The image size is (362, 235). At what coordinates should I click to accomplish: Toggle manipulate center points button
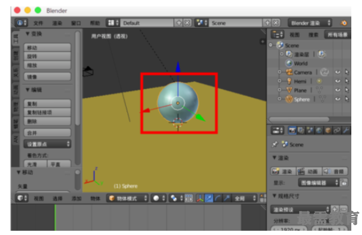coord(189,198)
